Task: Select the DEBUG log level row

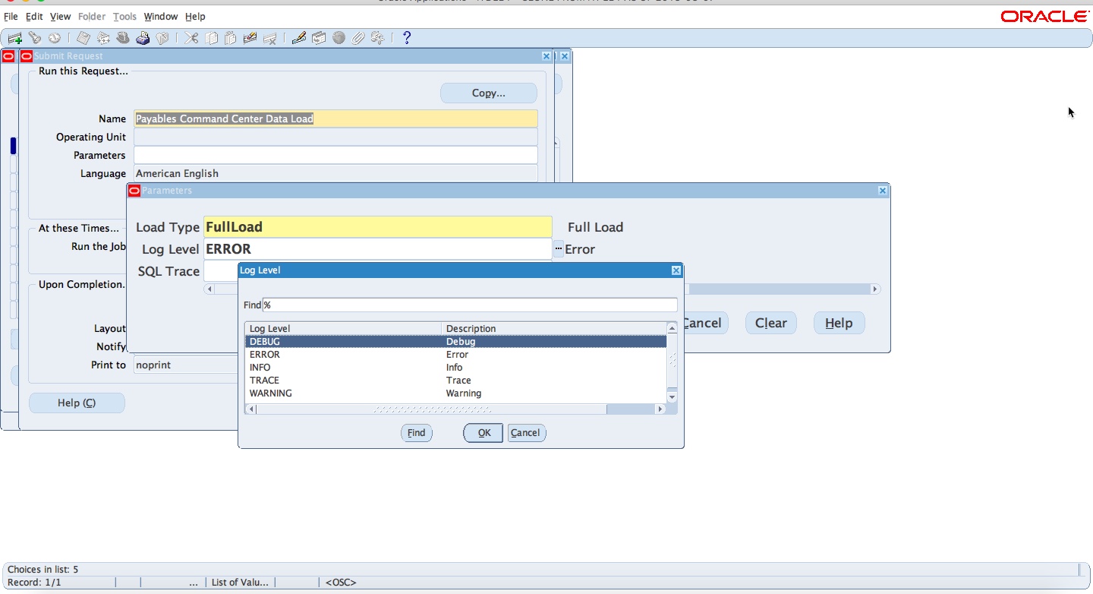Action: pyautogui.click(x=455, y=342)
